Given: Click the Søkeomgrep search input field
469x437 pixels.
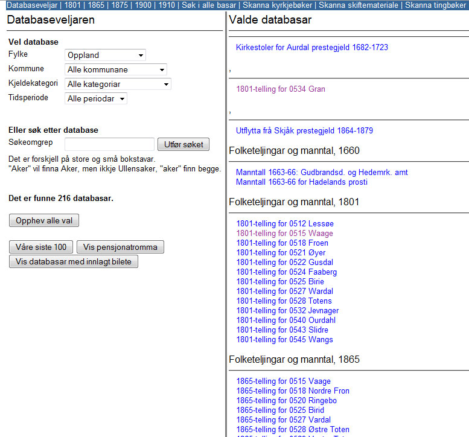Looking at the screenshot, I should point(109,144).
